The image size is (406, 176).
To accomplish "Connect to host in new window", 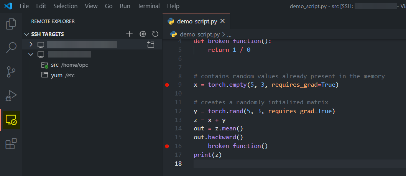I will [151, 44].
